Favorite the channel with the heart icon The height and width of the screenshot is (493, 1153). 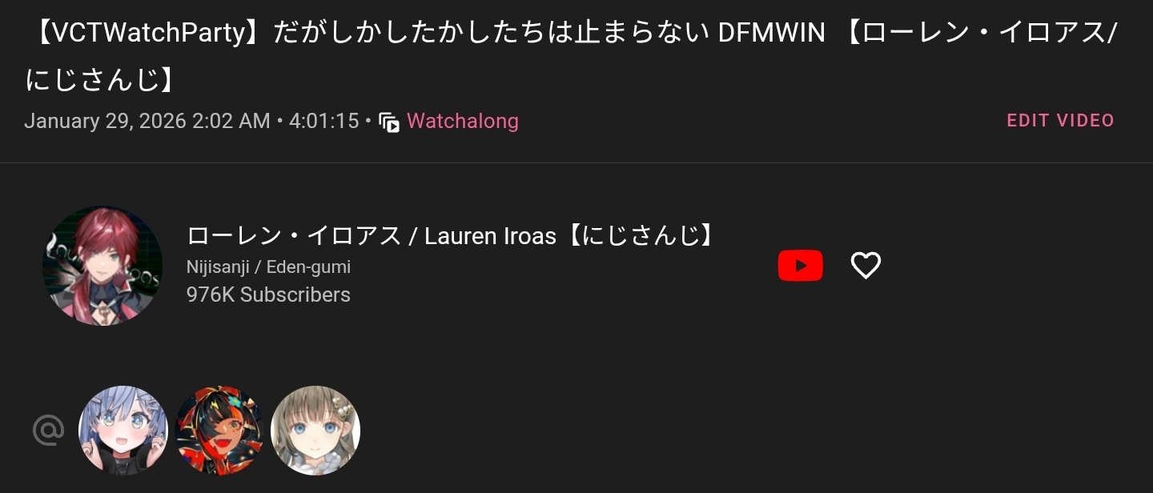click(x=866, y=266)
